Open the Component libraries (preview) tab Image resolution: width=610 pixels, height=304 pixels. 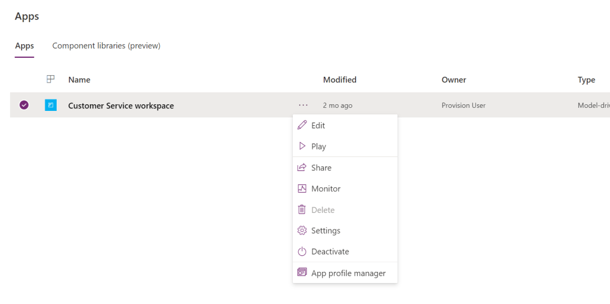point(106,46)
